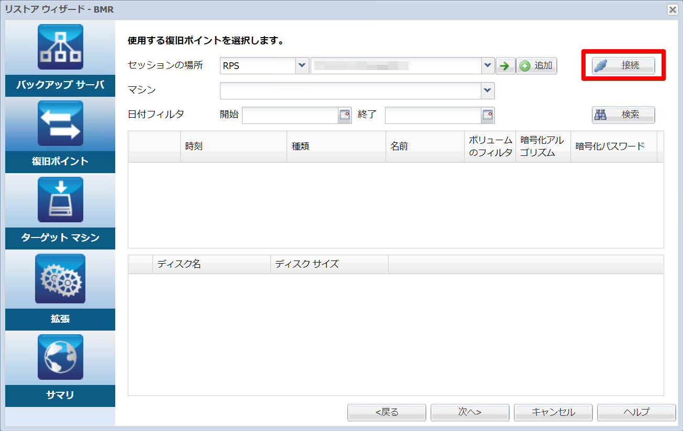Click the 検索 search button

point(623,115)
